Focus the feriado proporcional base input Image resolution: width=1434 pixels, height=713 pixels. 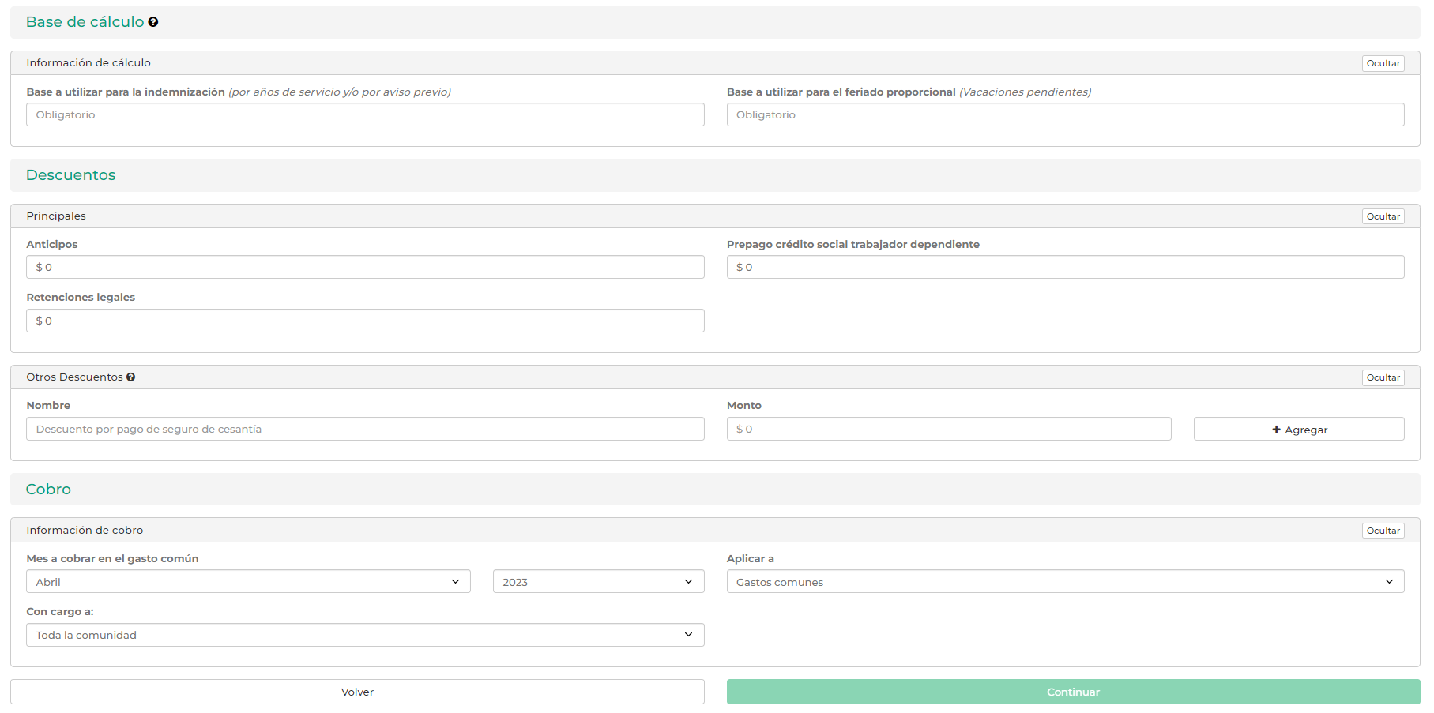coord(1065,115)
